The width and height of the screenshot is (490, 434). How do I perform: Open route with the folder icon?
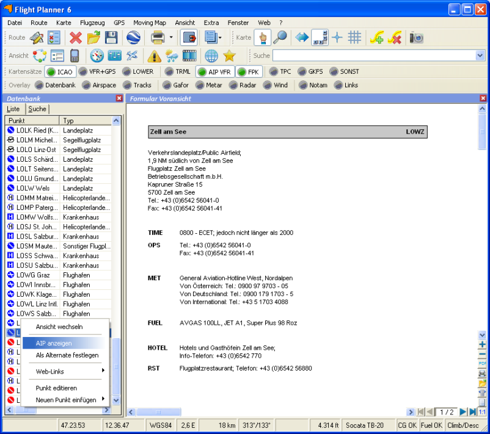click(x=93, y=38)
